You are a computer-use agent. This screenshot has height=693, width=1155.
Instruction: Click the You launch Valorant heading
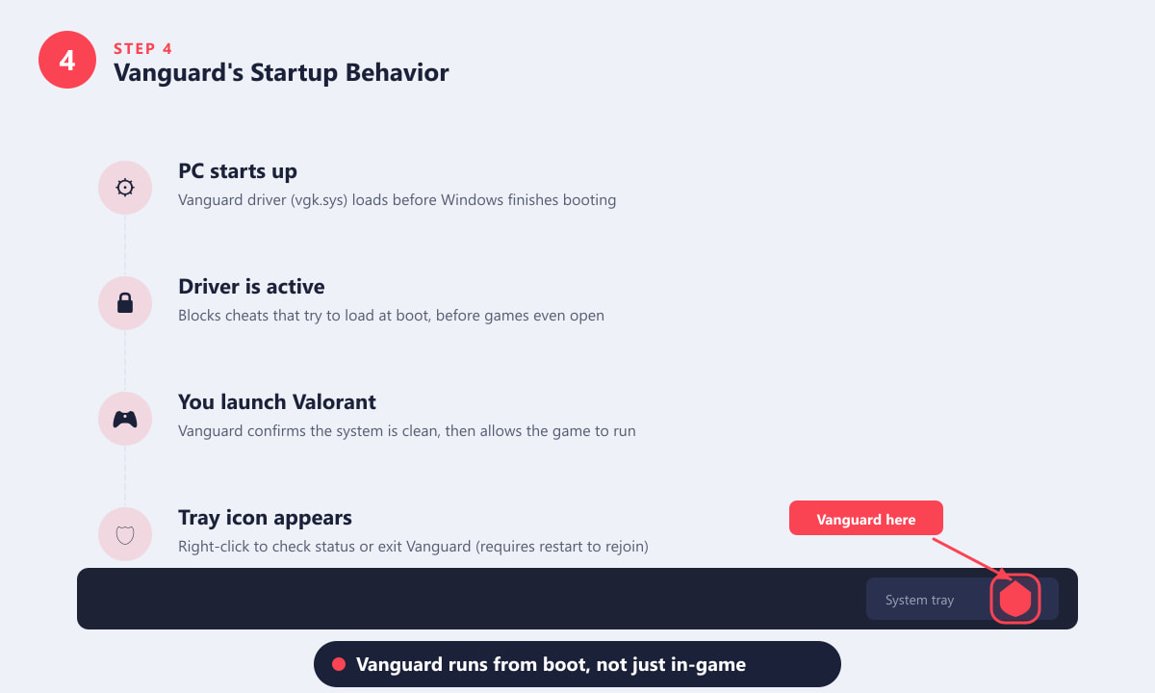(x=277, y=402)
